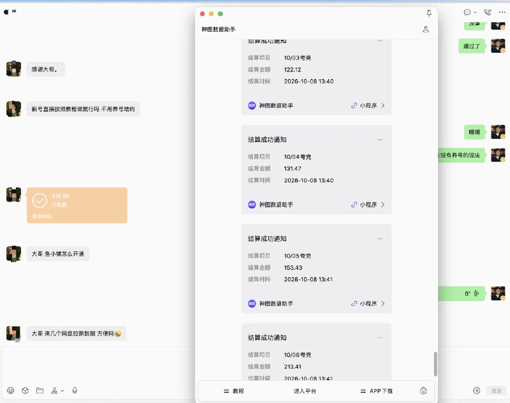510x403 pixels.
Task: Open more options on the 10/06夸克 card
Action: (x=380, y=337)
